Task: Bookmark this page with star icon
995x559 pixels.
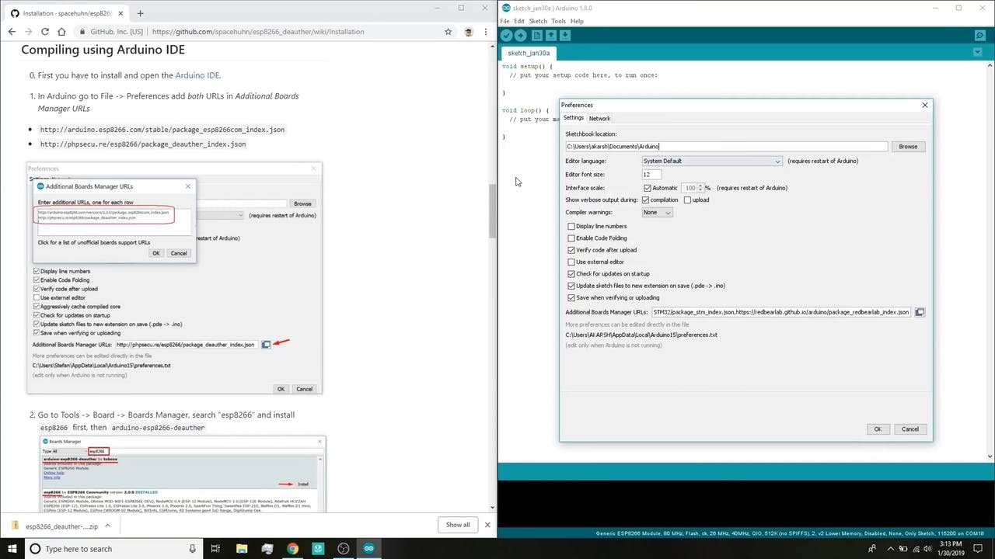Action: pyautogui.click(x=448, y=32)
